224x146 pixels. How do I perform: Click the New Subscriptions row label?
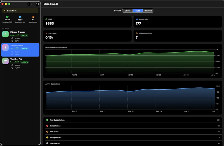coord(57,120)
